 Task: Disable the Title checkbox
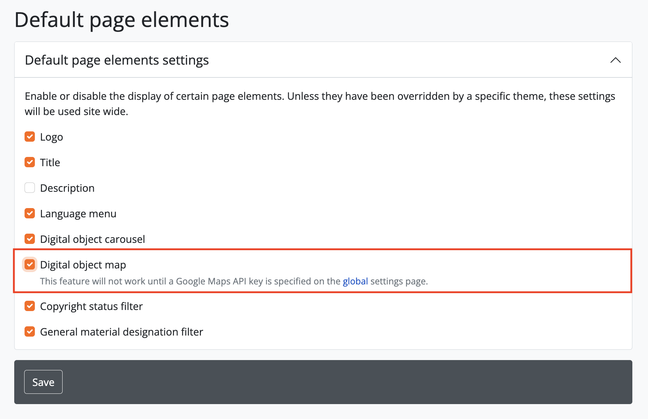(30, 162)
